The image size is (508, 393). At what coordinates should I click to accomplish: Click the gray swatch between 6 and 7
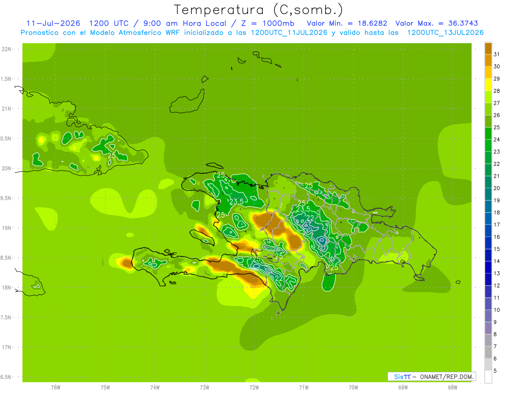pyautogui.click(x=488, y=352)
